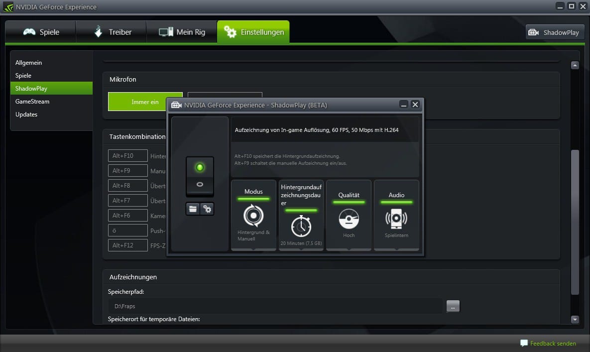This screenshot has height=352, width=590.
Task: Click the Qualität disc icon
Action: [349, 219]
